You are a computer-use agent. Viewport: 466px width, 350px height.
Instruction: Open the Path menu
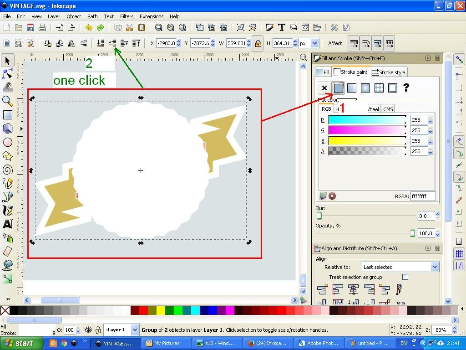[x=92, y=16]
